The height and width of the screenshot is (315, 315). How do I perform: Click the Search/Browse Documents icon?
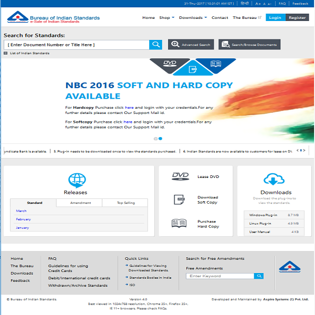coord(225,45)
